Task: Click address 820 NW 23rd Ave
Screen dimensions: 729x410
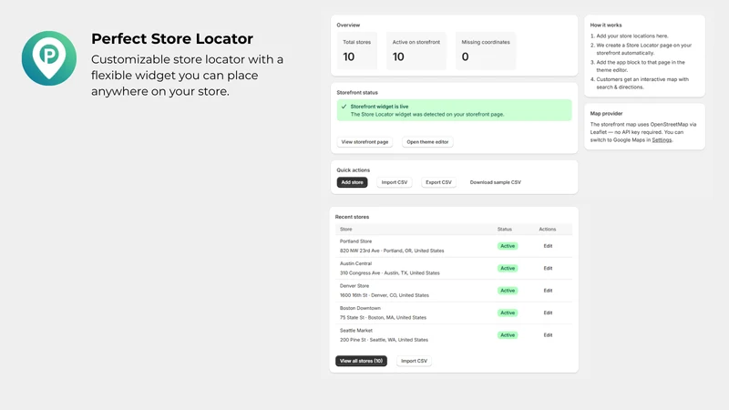Action: [x=392, y=251]
